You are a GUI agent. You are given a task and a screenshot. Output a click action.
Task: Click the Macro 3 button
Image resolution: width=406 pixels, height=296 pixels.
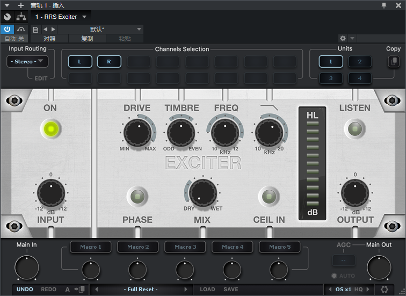click(185, 247)
